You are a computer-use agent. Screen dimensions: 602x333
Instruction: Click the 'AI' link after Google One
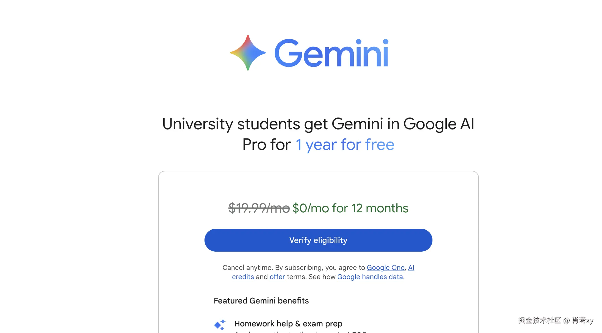coord(411,268)
